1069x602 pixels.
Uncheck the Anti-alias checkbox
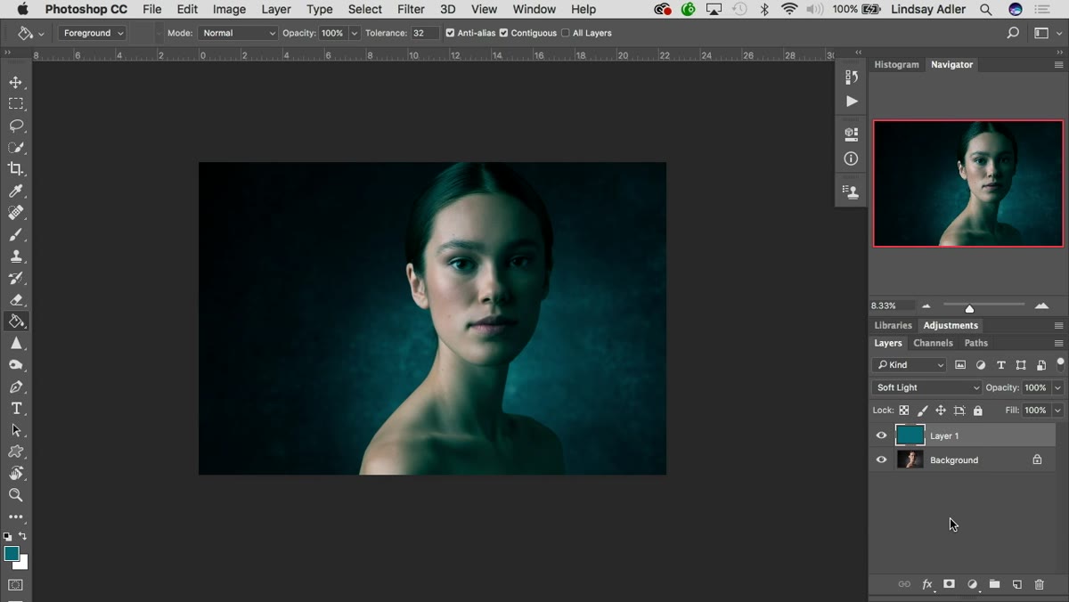450,33
